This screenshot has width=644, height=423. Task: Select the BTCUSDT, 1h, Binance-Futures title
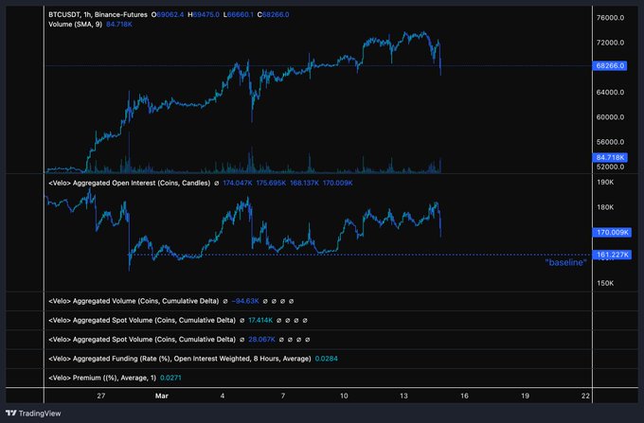tap(98, 15)
